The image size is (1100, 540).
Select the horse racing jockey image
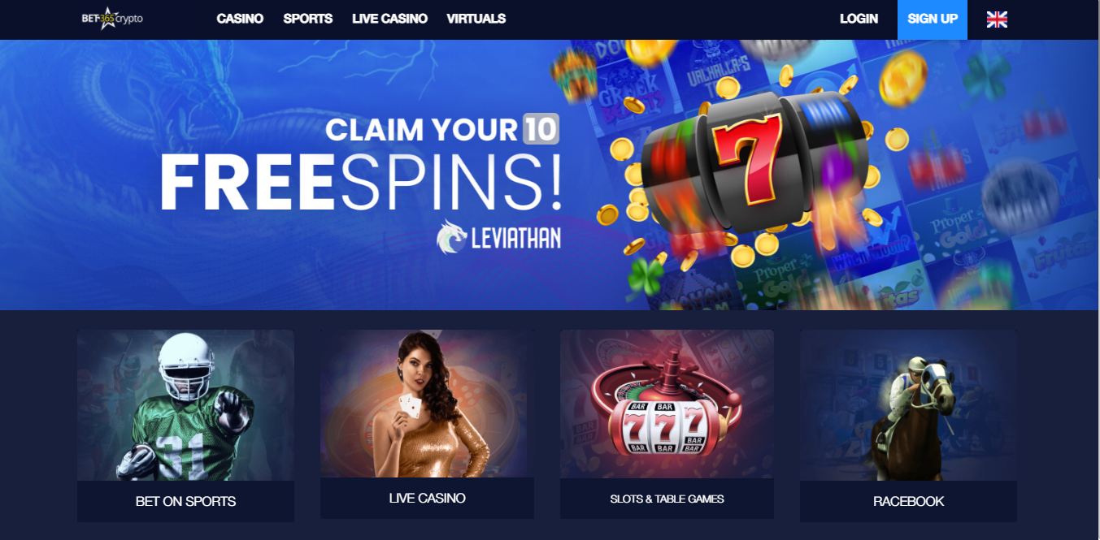908,405
